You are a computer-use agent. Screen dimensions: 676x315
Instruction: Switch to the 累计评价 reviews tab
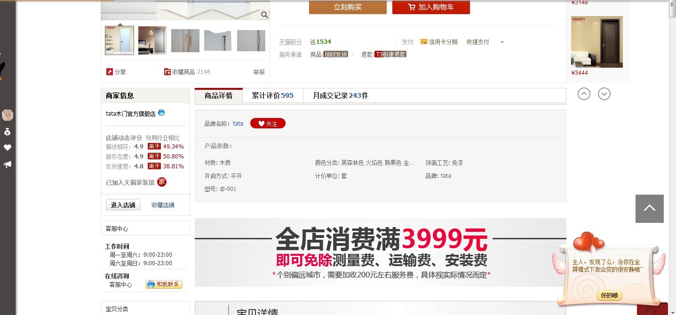(272, 95)
